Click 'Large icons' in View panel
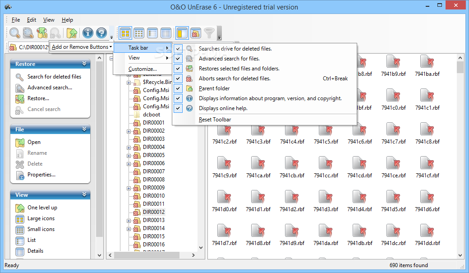 tap(41, 218)
